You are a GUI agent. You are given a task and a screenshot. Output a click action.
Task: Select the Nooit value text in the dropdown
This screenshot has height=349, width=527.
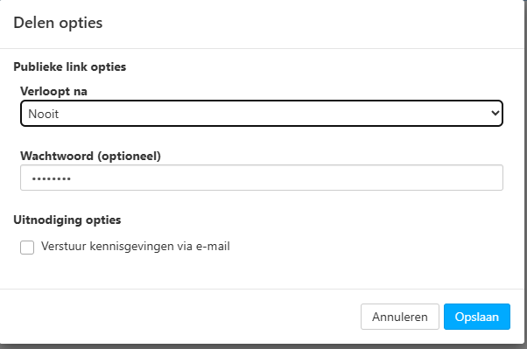[44, 114]
